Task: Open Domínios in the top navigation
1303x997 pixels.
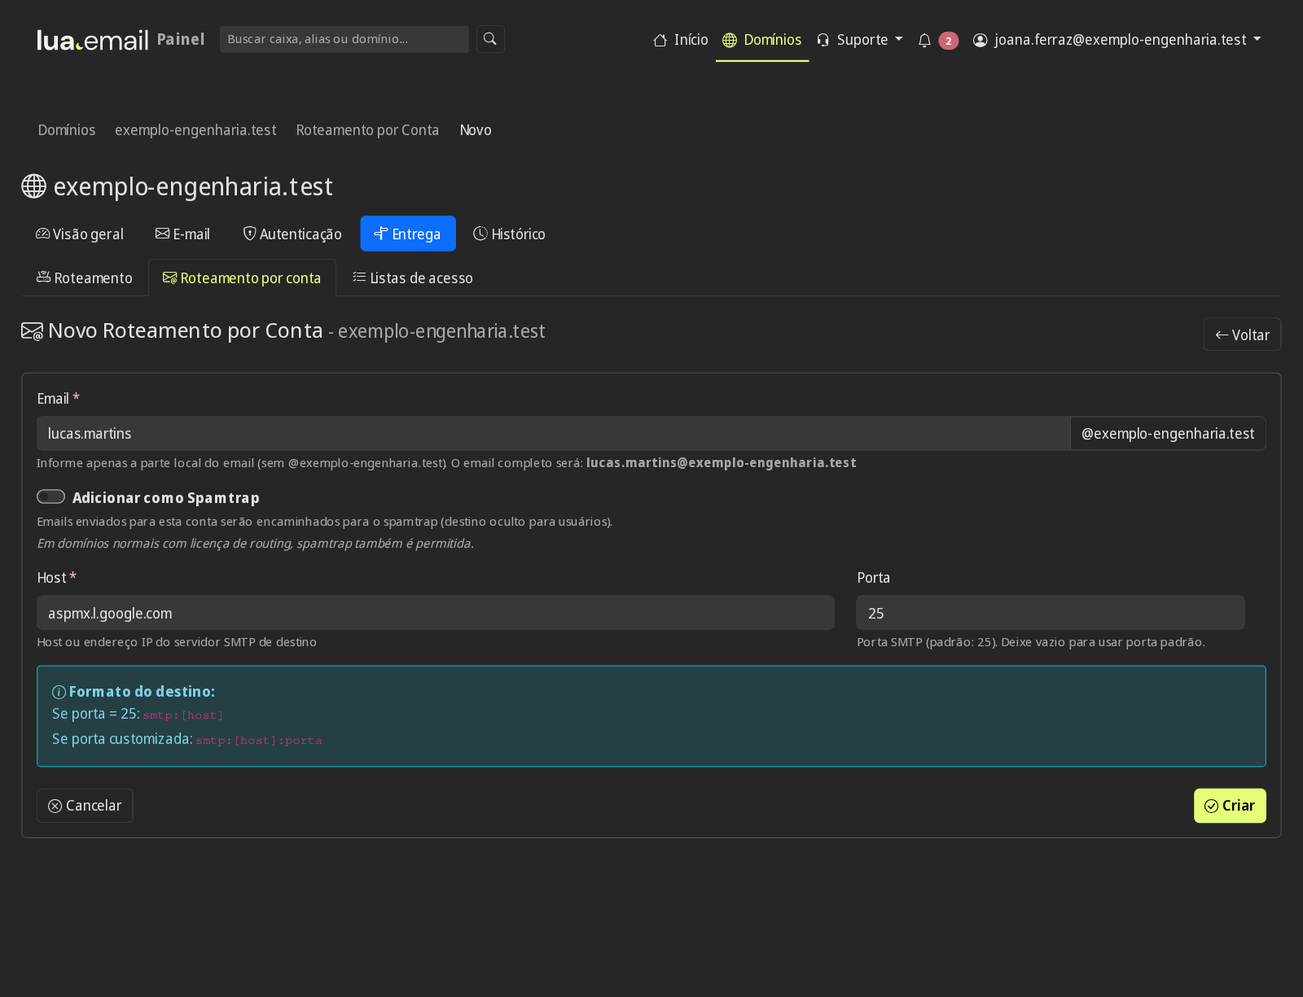Action: pyautogui.click(x=762, y=40)
